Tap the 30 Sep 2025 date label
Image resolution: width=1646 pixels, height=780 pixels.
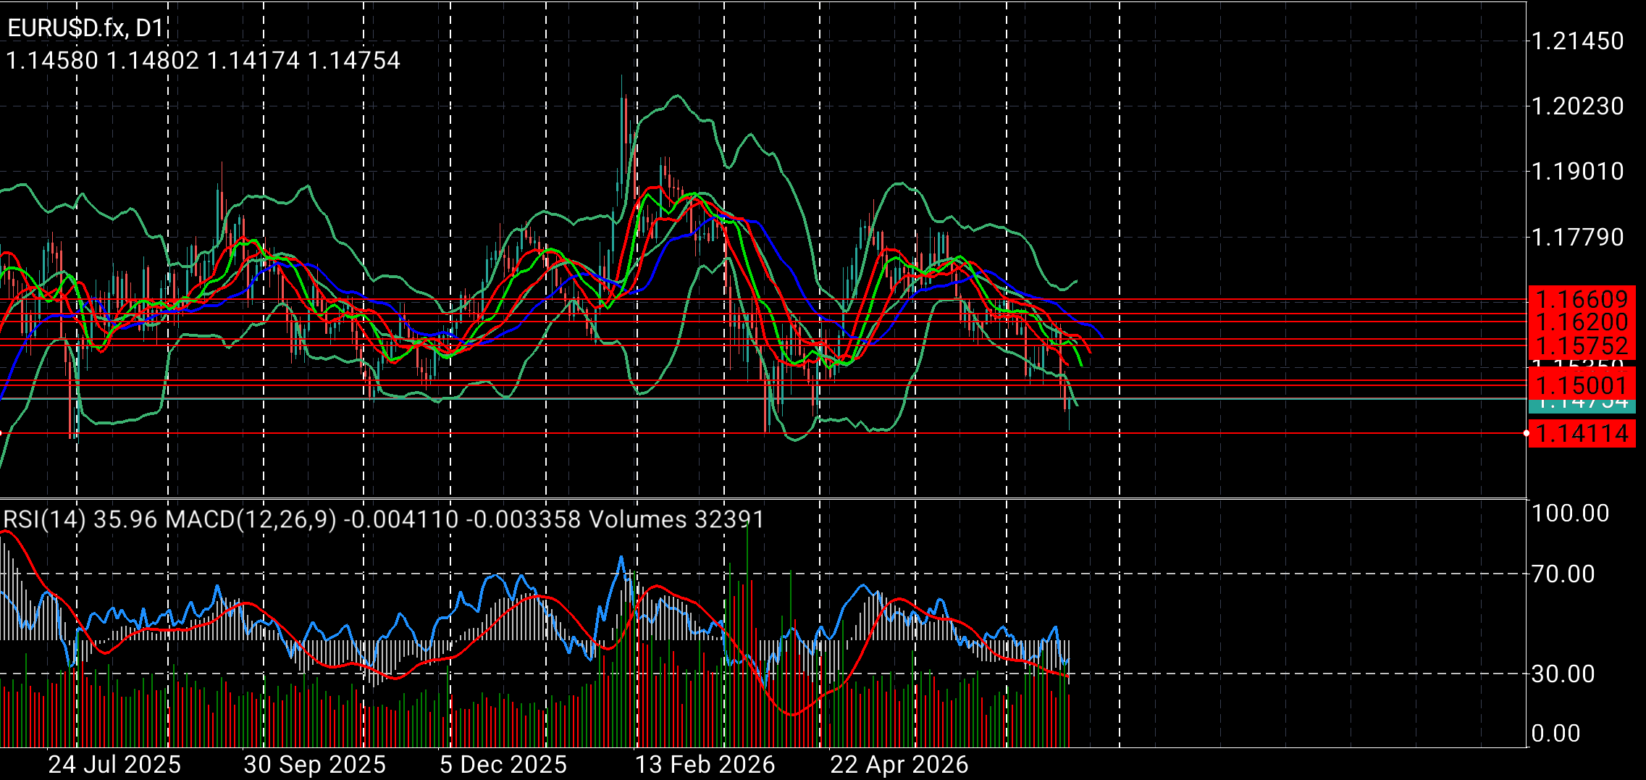coord(315,765)
